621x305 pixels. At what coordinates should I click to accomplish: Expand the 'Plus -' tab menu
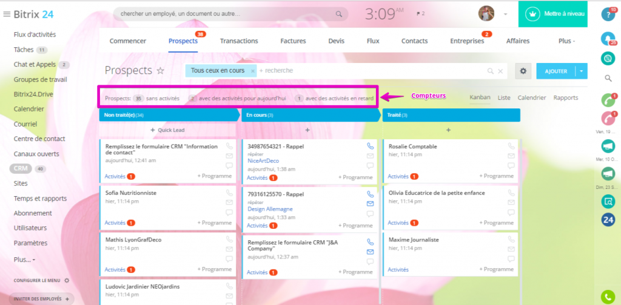[x=567, y=41]
